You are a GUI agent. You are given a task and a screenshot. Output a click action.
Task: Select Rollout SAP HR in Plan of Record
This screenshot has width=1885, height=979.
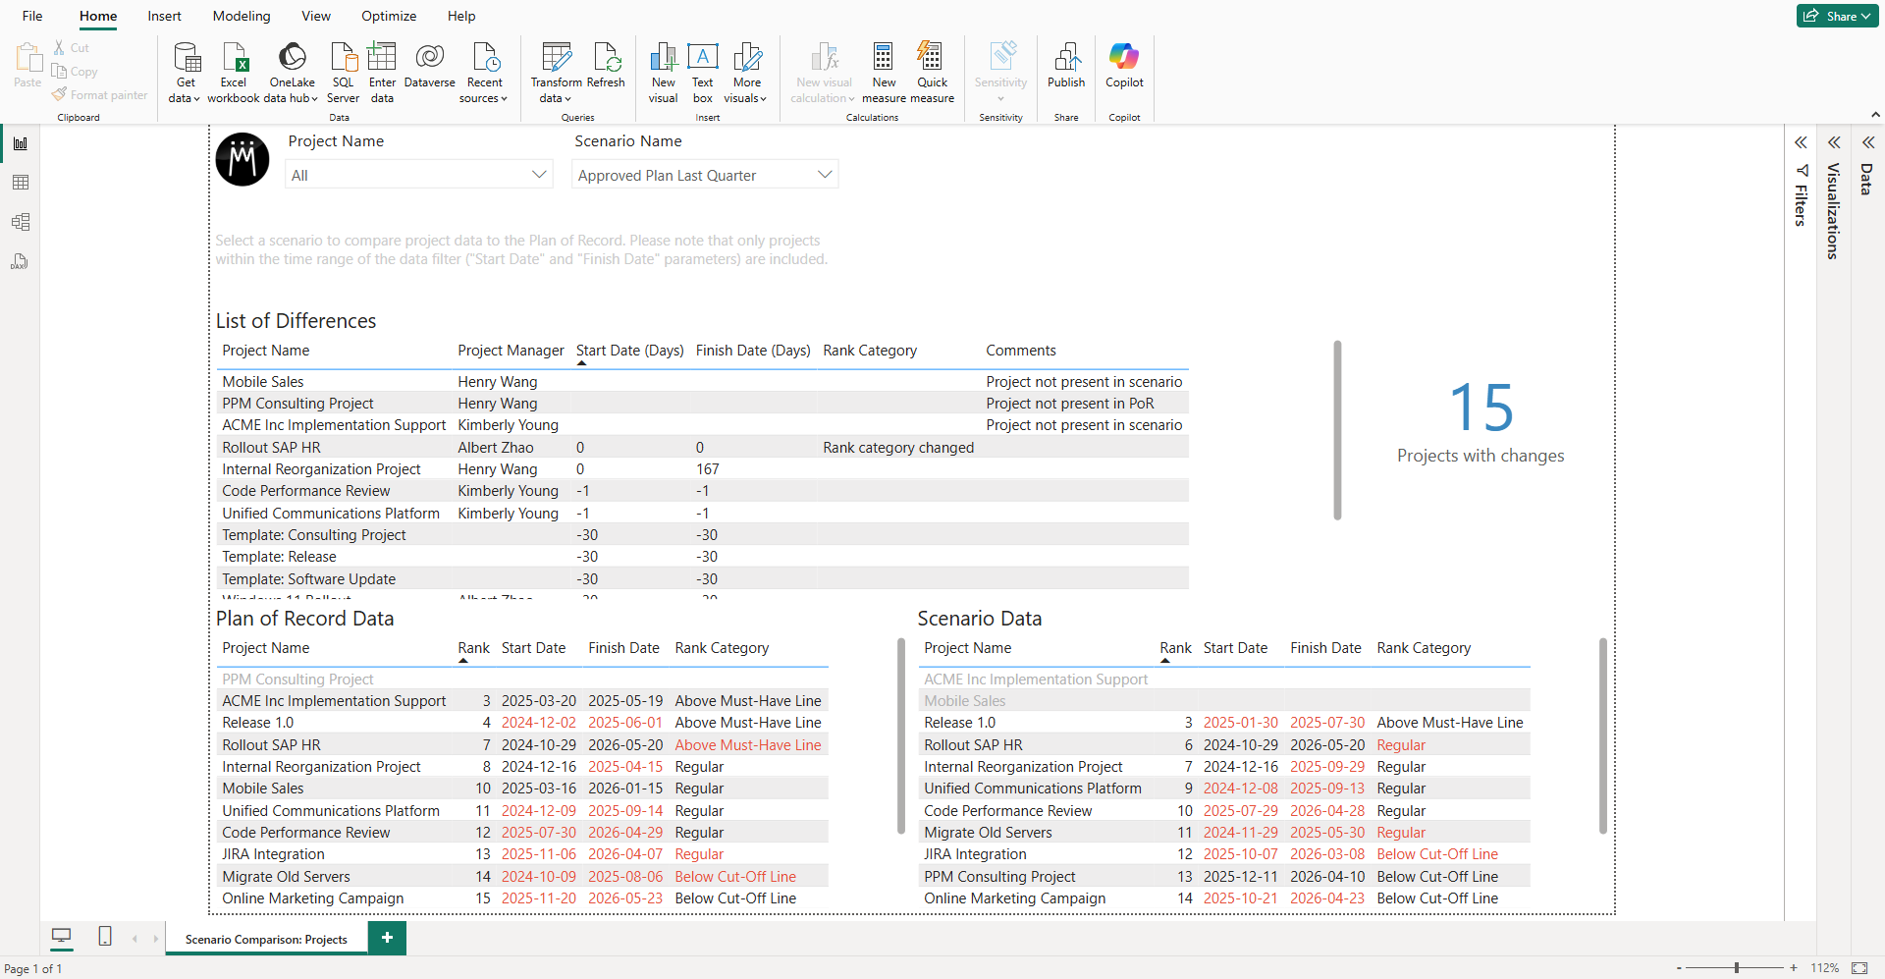[522, 745]
